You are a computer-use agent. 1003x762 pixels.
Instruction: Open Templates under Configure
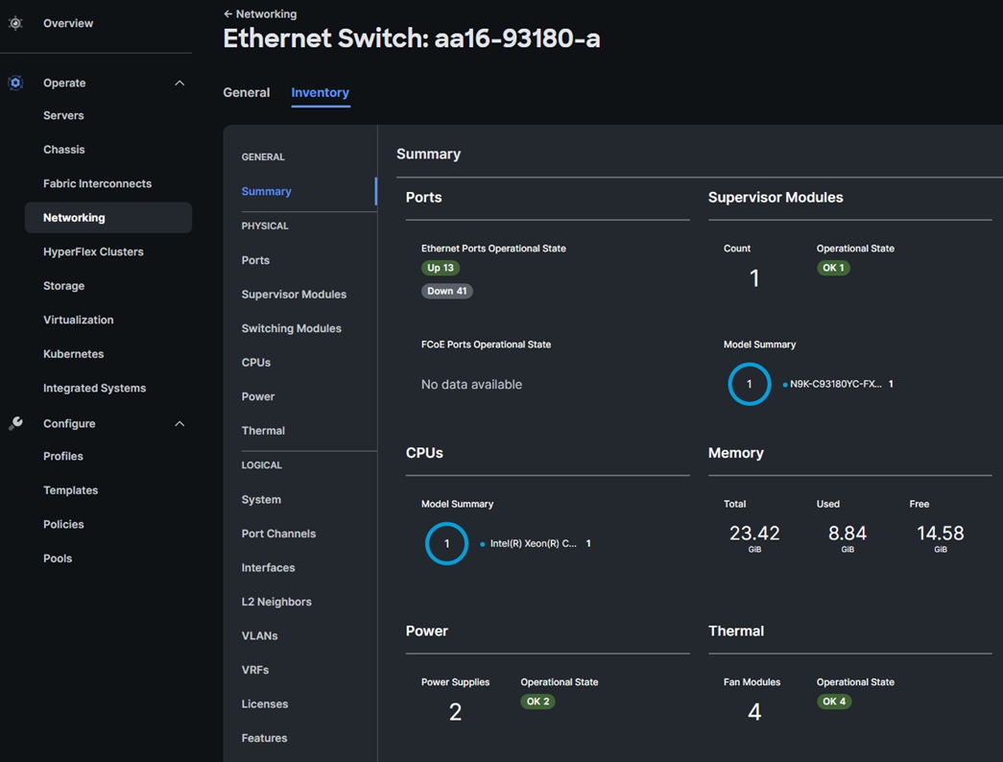pos(70,490)
